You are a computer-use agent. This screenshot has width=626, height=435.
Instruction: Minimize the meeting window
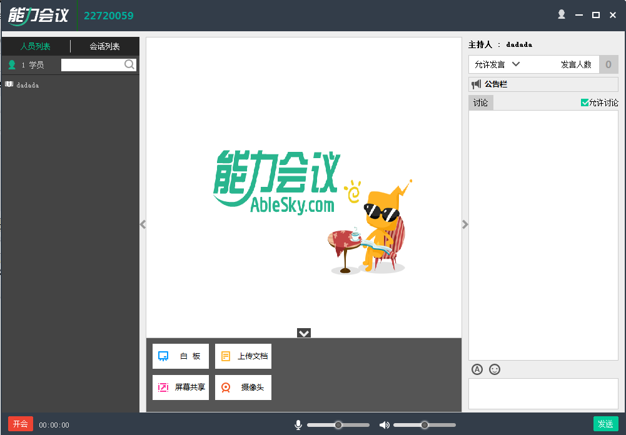tap(579, 15)
